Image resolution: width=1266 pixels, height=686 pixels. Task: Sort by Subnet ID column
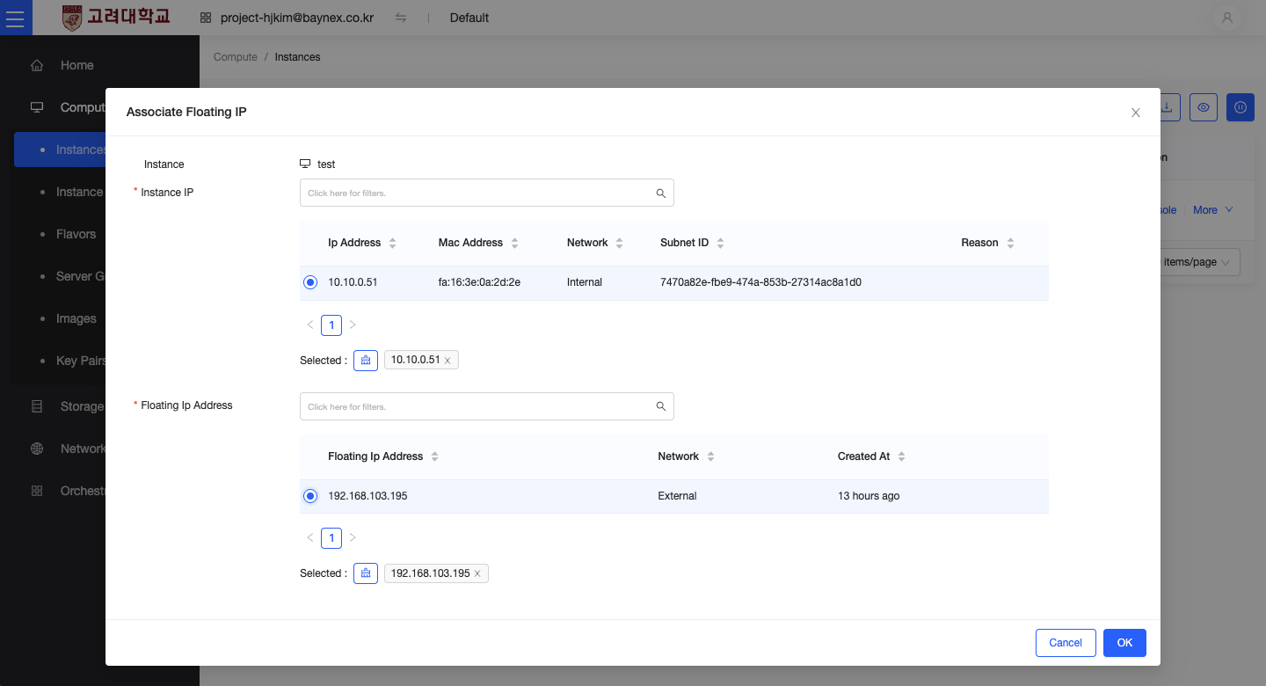(720, 243)
